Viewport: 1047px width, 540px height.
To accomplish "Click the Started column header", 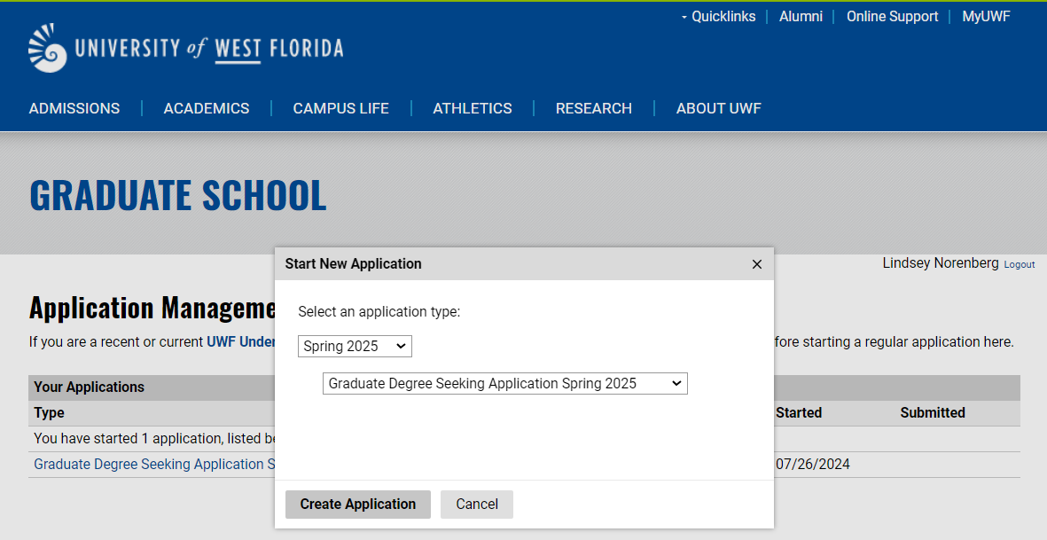I will pos(799,413).
